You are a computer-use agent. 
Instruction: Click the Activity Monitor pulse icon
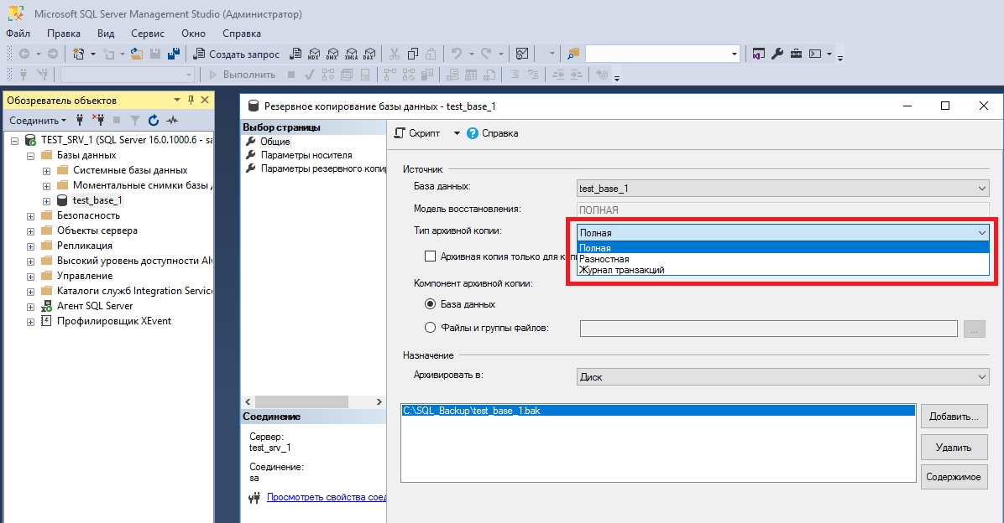pos(171,121)
